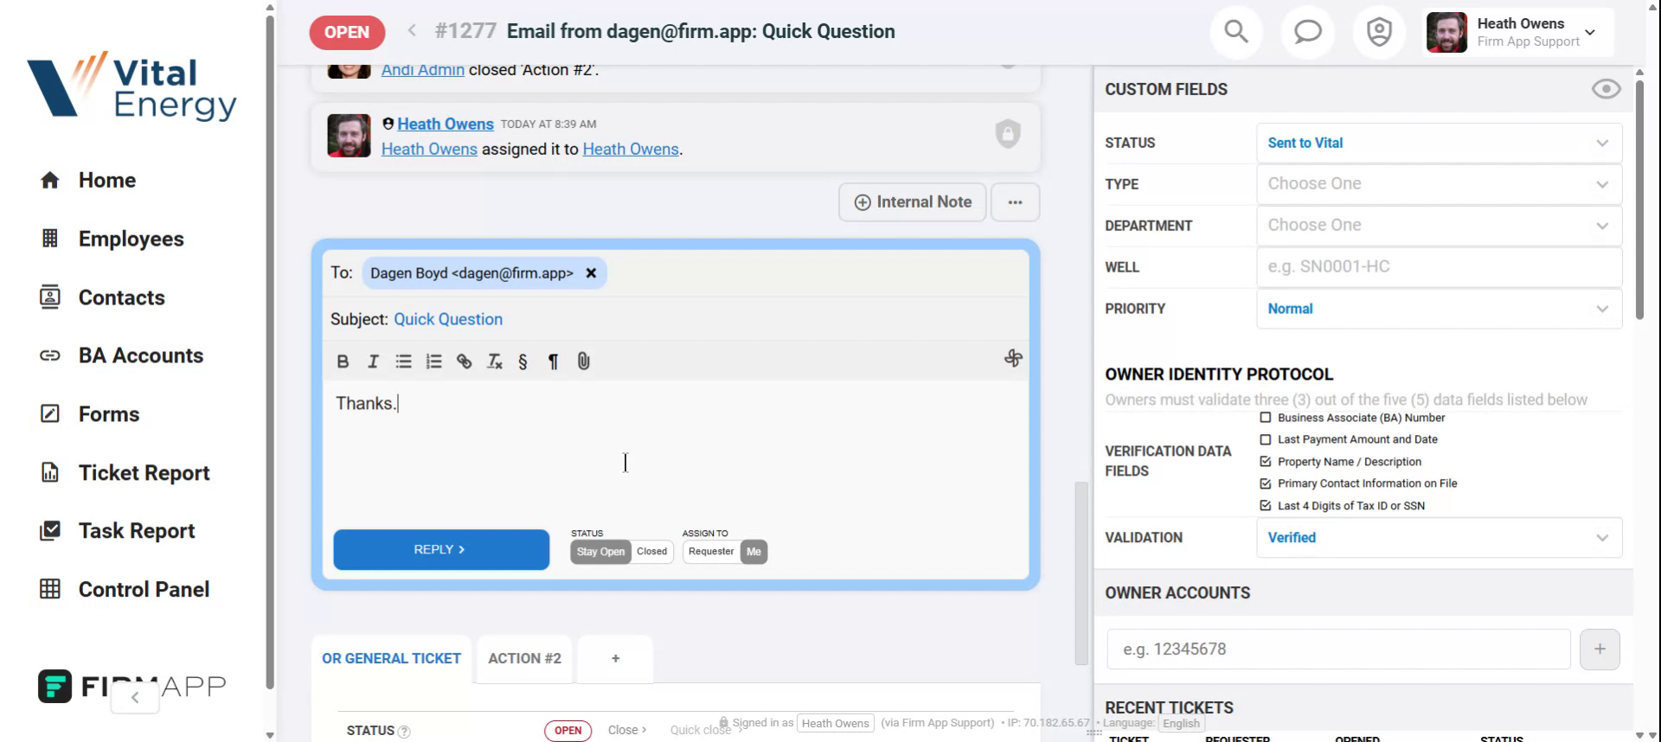Click the Close link in status row

pyautogui.click(x=627, y=731)
